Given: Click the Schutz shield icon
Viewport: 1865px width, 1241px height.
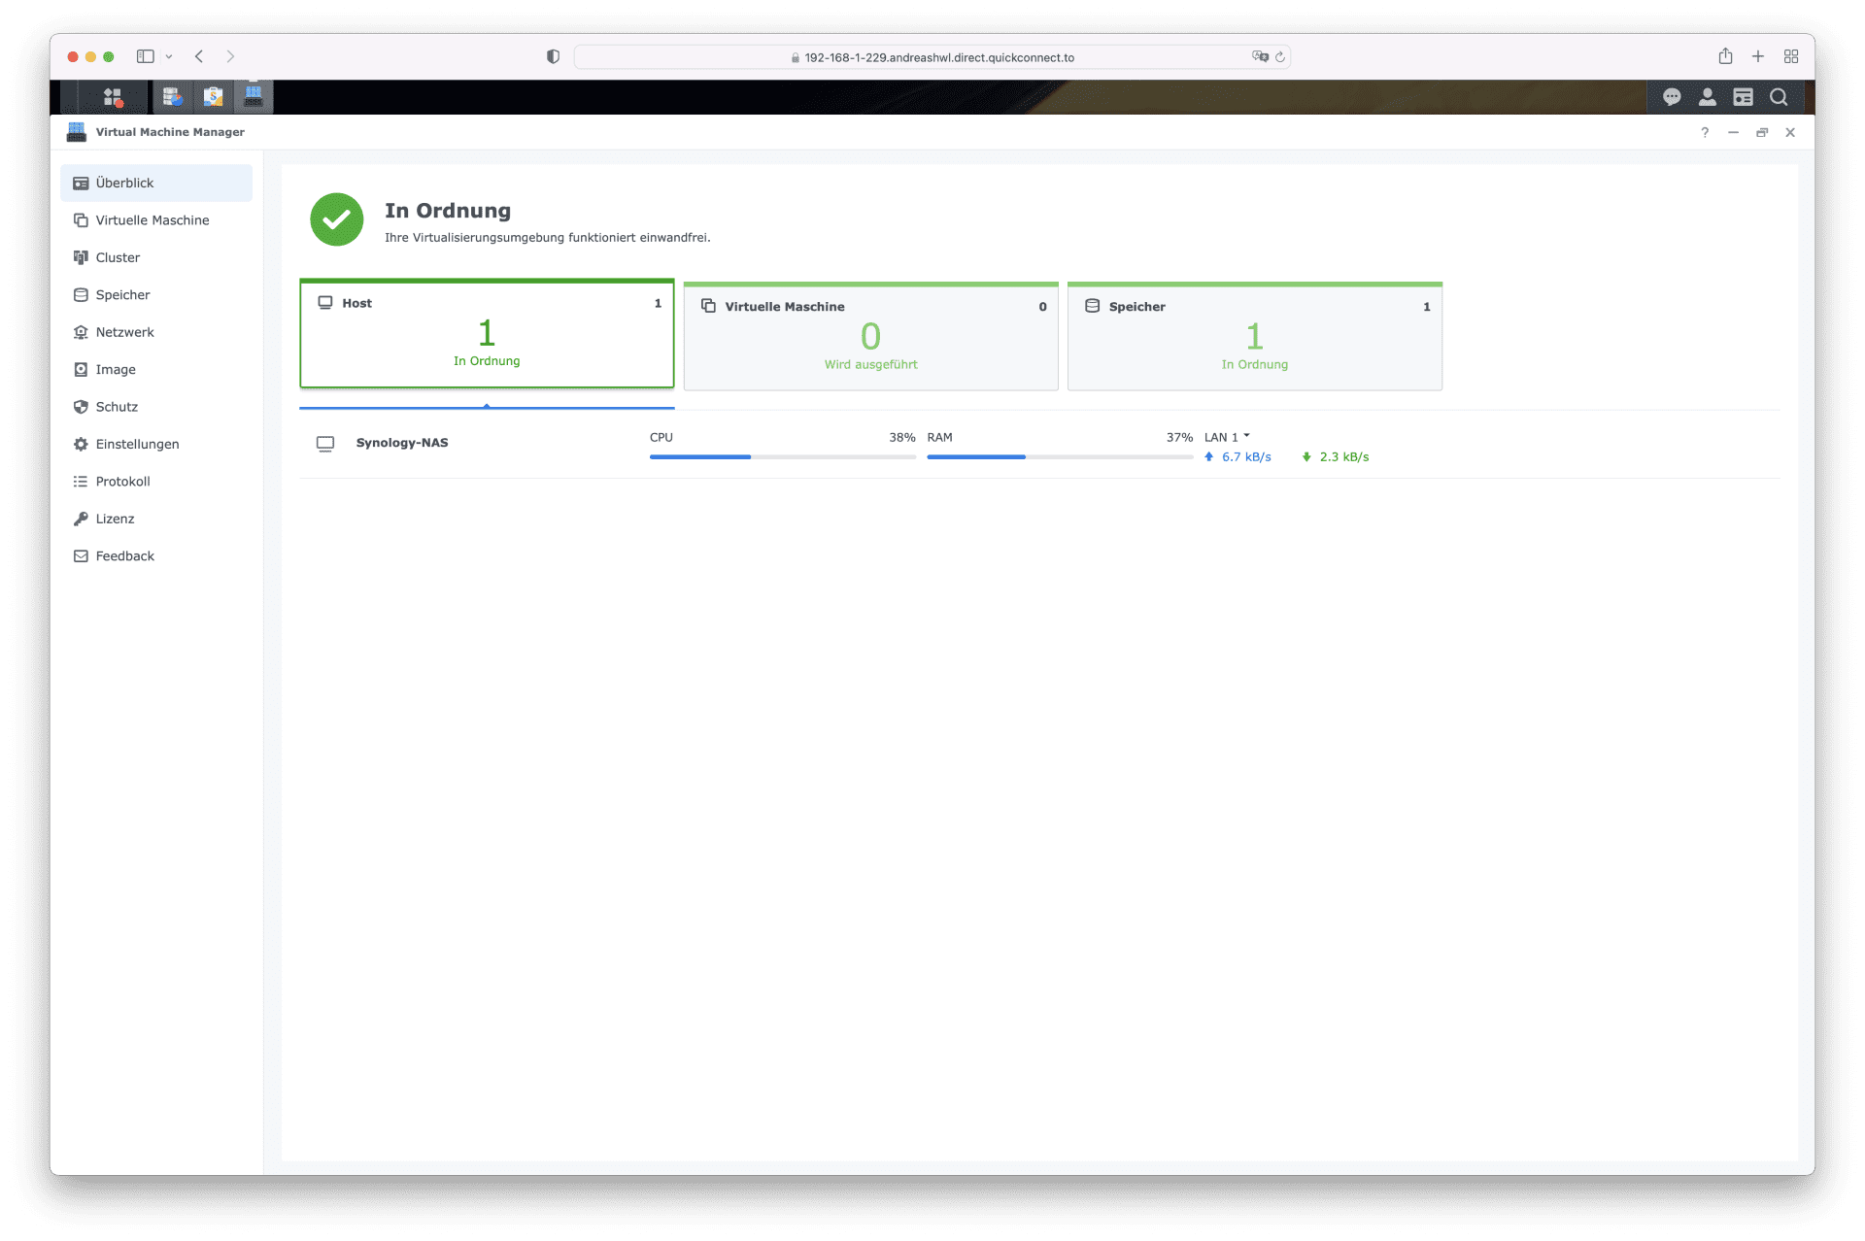Looking at the screenshot, I should click(81, 407).
